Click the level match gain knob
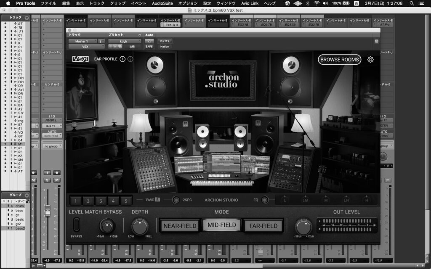 click(x=107, y=226)
